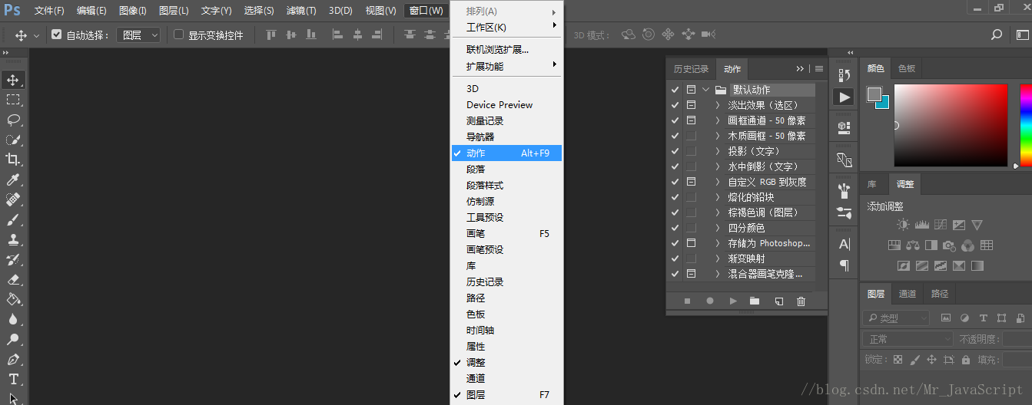
Task: Open the 滤镜(T) menu
Action: click(301, 11)
